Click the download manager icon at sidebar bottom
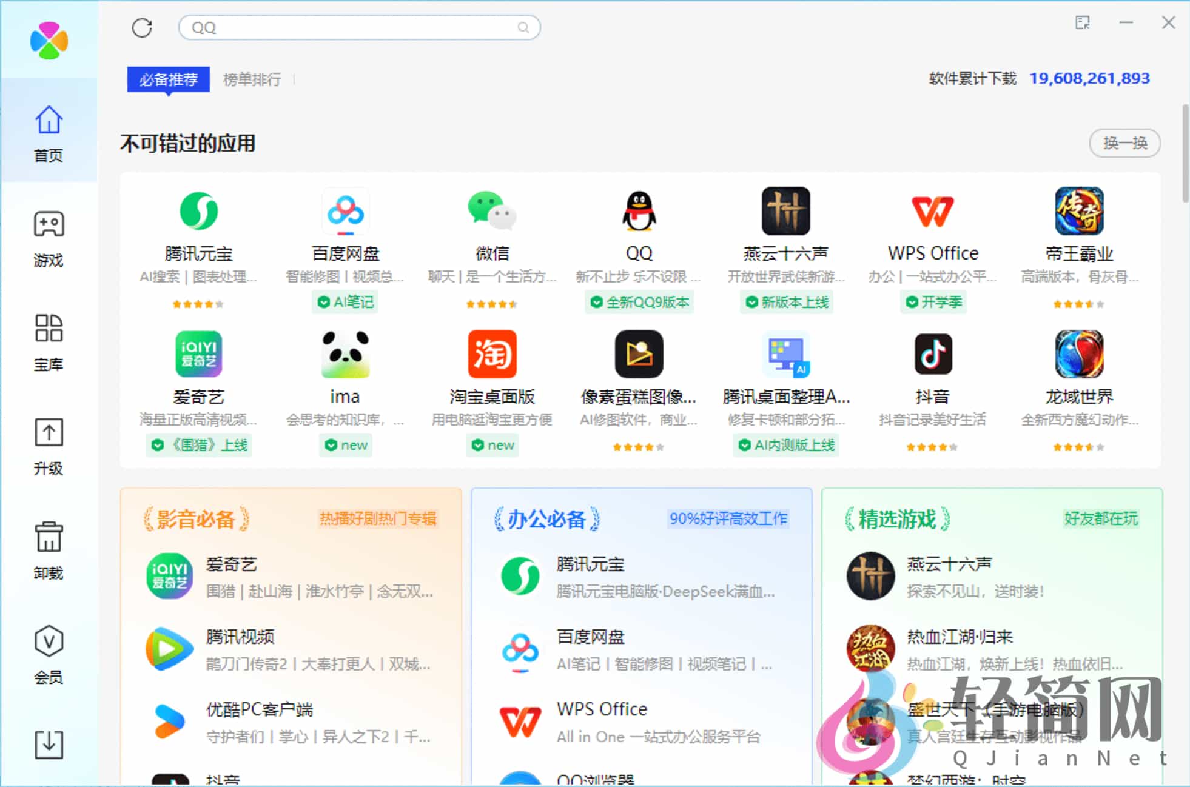 coord(49,745)
